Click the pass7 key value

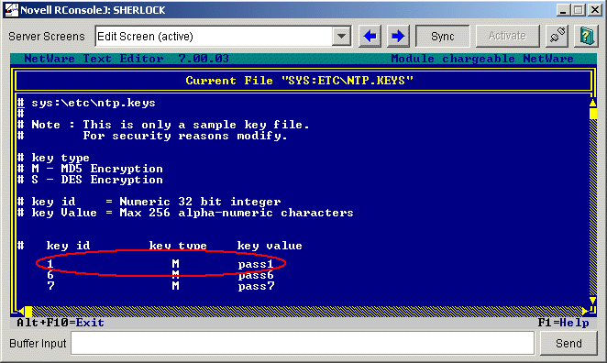[x=256, y=286]
